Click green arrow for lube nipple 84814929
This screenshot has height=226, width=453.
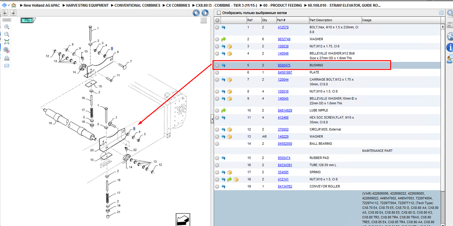(x=223, y=110)
